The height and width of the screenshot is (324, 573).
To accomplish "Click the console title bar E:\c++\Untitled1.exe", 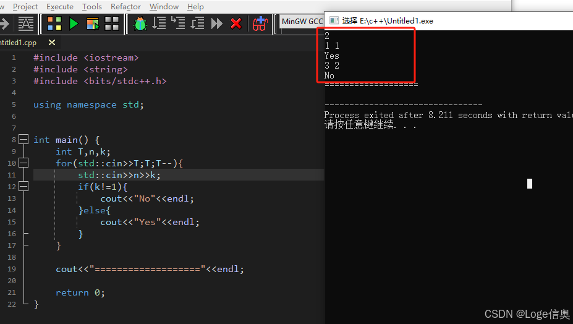I will click(x=388, y=21).
